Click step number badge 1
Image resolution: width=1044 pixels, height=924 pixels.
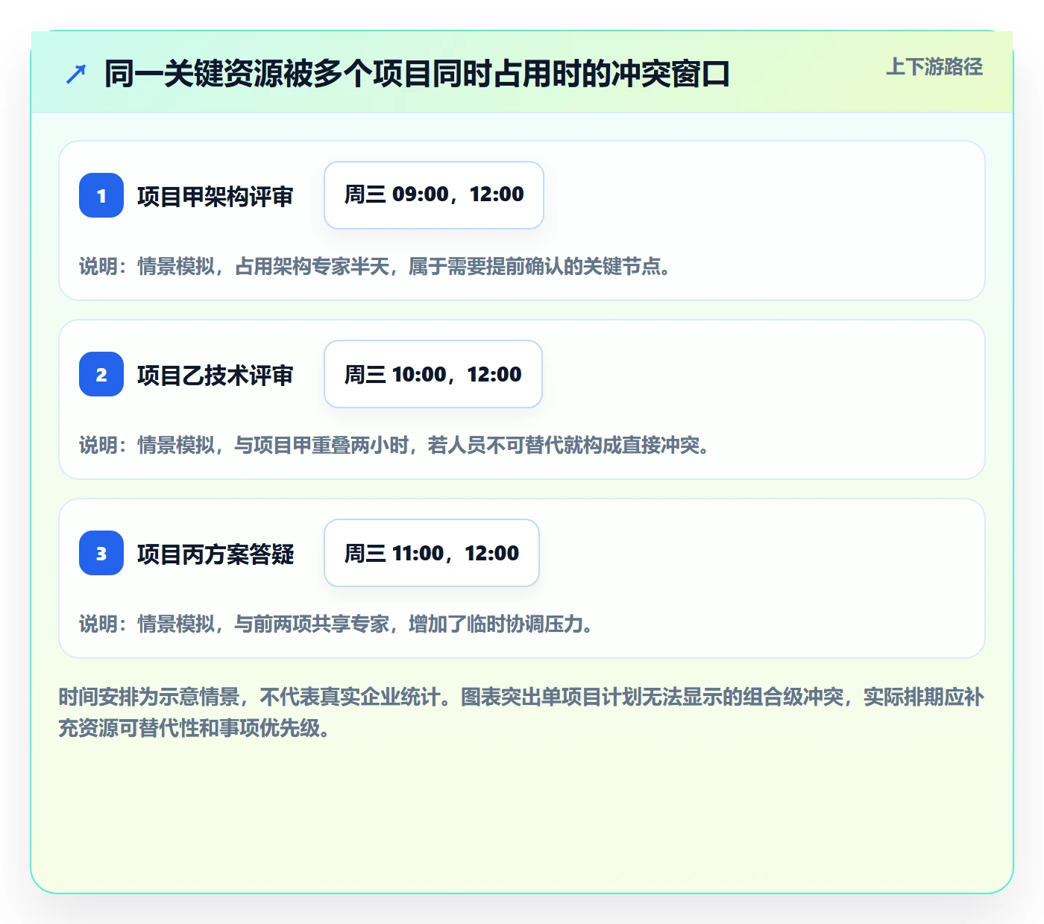[101, 195]
